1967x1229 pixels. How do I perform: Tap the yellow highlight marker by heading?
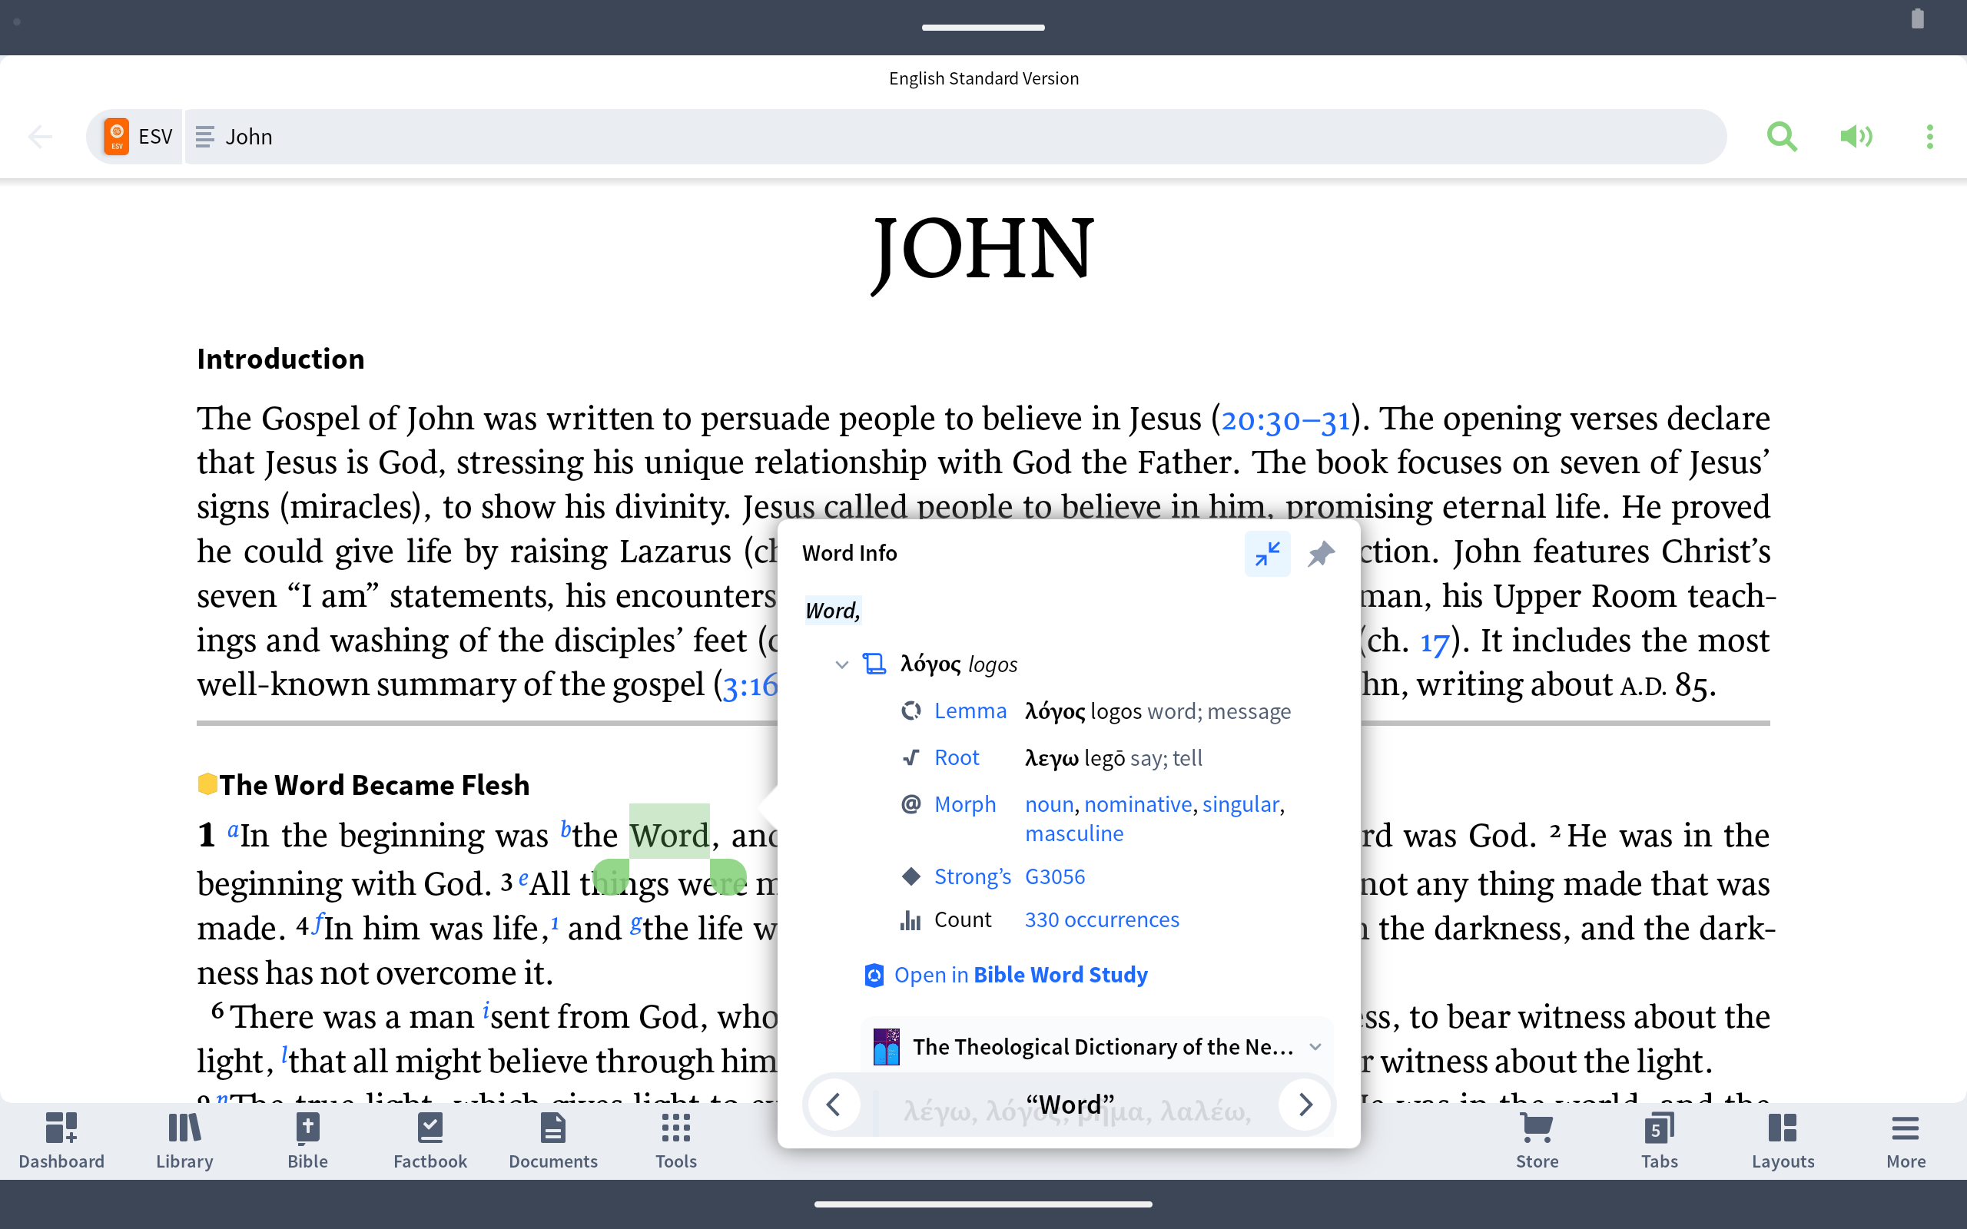point(207,784)
